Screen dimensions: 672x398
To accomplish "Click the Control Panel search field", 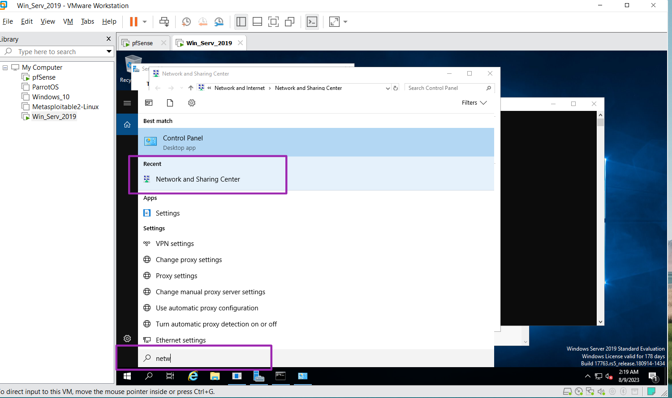I will pos(449,88).
